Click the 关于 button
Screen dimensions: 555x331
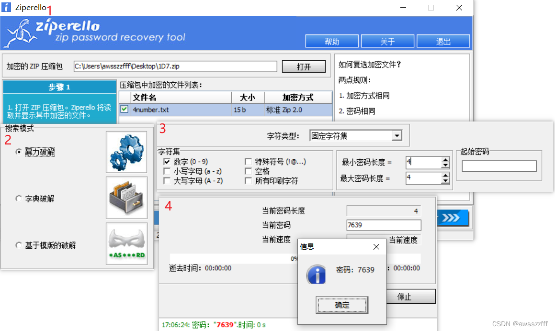click(387, 41)
